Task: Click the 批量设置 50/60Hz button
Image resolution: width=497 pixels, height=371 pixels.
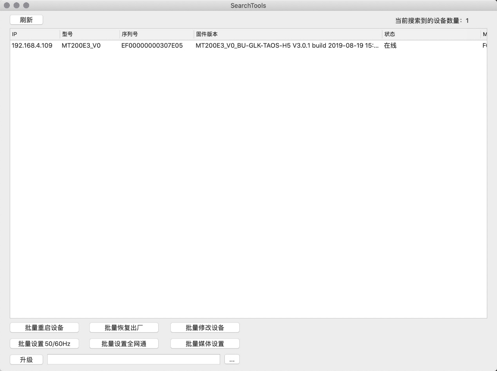Action: tap(44, 344)
